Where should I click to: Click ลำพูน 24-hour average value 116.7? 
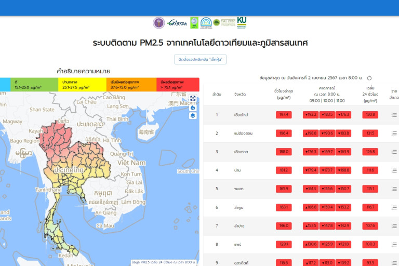click(x=370, y=207)
